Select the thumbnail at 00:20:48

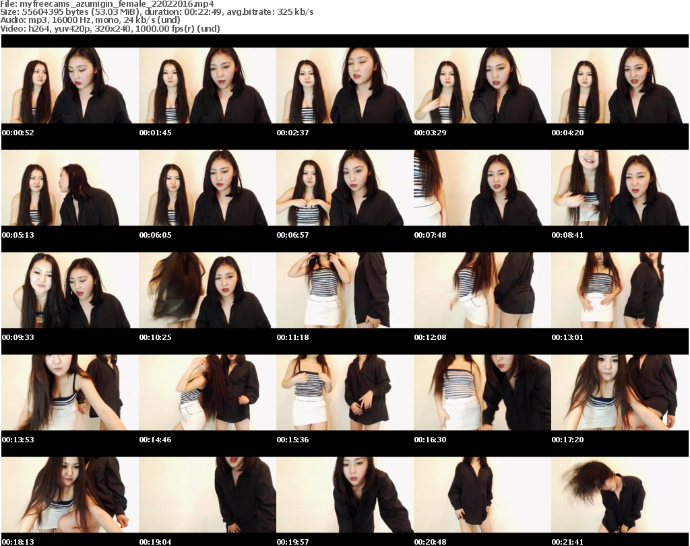tap(482, 495)
